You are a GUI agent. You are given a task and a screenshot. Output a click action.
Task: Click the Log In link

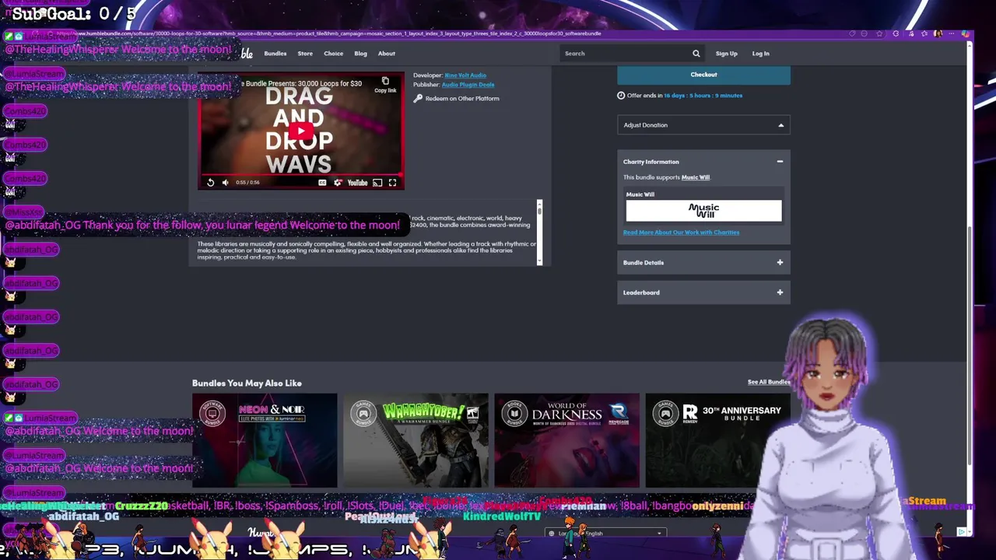coord(760,54)
